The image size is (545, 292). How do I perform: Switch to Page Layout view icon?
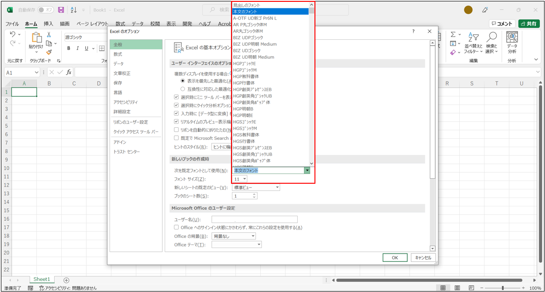click(x=457, y=288)
